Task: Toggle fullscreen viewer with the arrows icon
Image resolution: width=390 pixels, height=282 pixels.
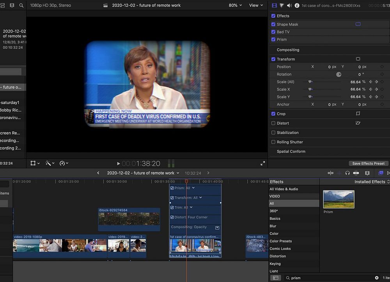Action: click(x=262, y=163)
